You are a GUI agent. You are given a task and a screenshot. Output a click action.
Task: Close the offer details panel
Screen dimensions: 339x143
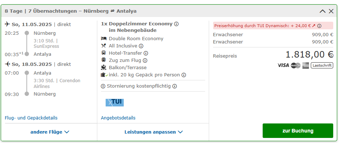[331, 11]
